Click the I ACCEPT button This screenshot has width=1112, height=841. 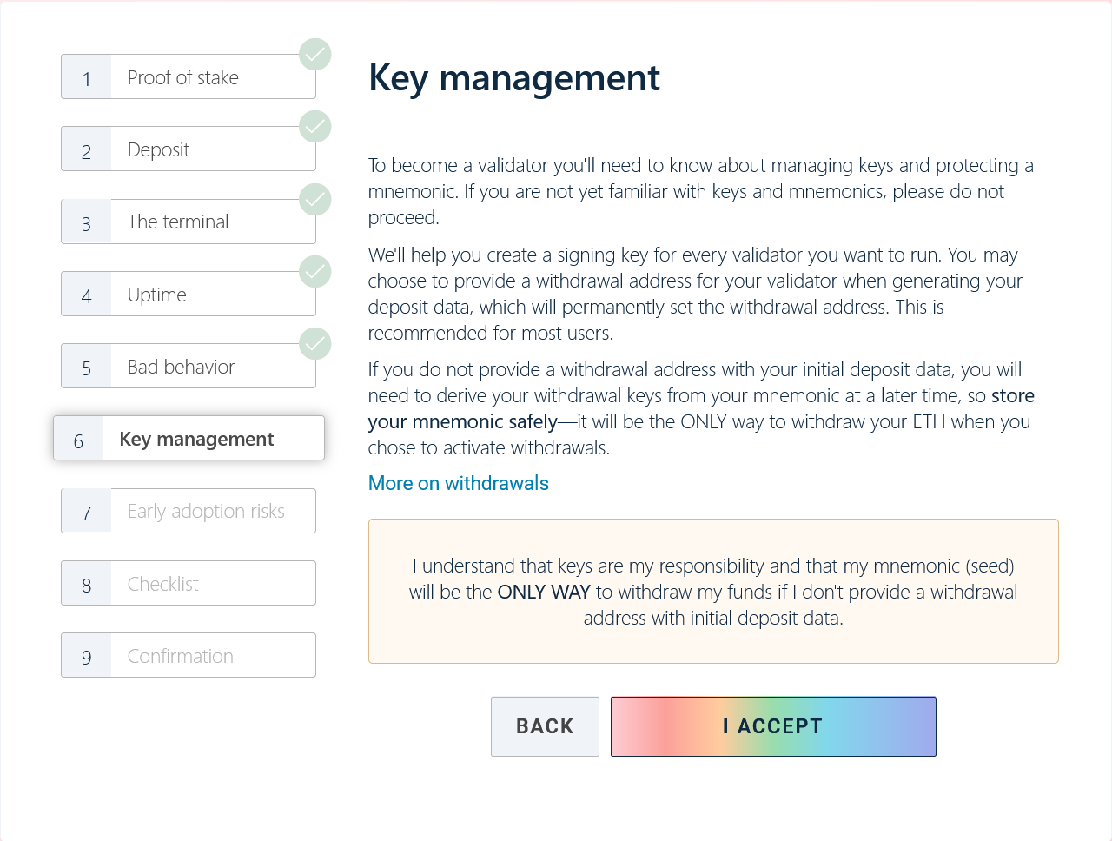pos(773,726)
